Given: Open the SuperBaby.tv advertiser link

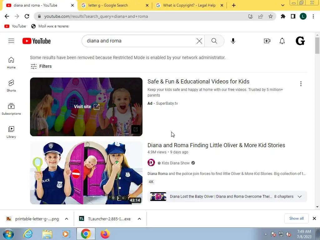Looking at the screenshot, I should tap(167, 103).
